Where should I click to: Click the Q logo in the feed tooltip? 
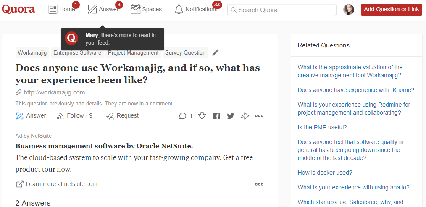[x=71, y=39]
